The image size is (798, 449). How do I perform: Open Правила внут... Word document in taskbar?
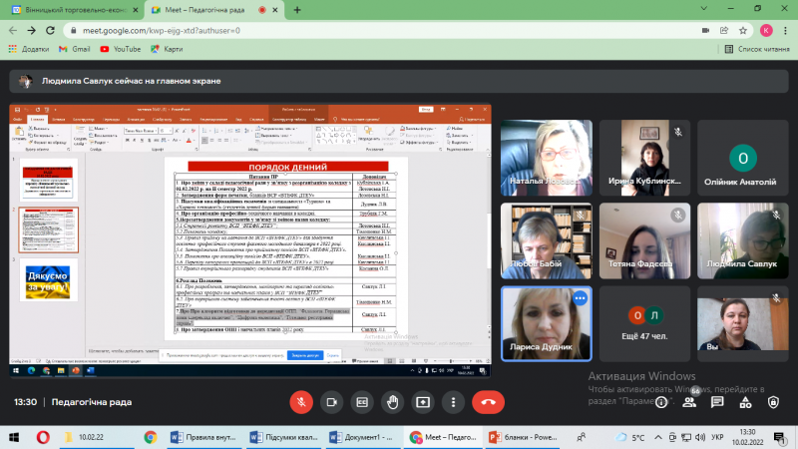[x=203, y=437]
